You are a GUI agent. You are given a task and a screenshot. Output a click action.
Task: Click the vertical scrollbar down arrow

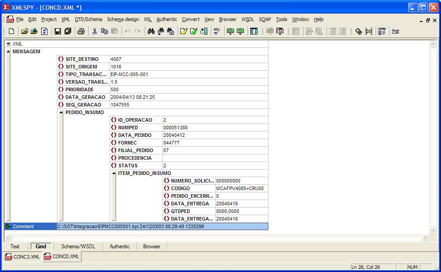click(x=432, y=230)
